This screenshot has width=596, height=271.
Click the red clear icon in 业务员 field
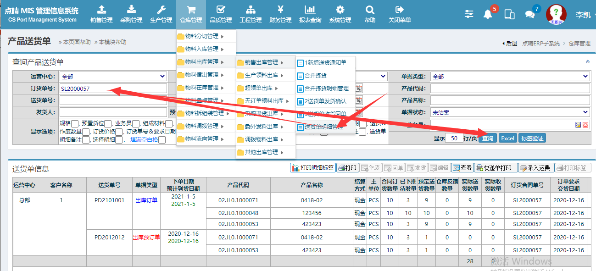point(585,125)
